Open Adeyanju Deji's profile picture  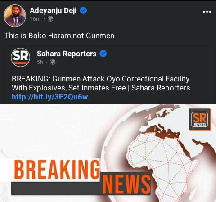[15, 16]
